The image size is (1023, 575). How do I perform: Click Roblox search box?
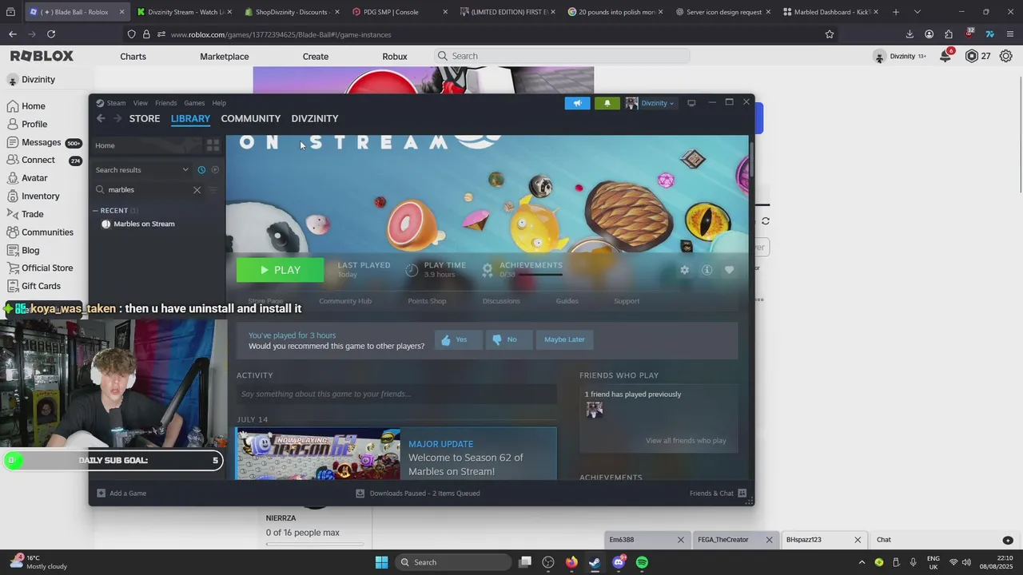click(562, 56)
